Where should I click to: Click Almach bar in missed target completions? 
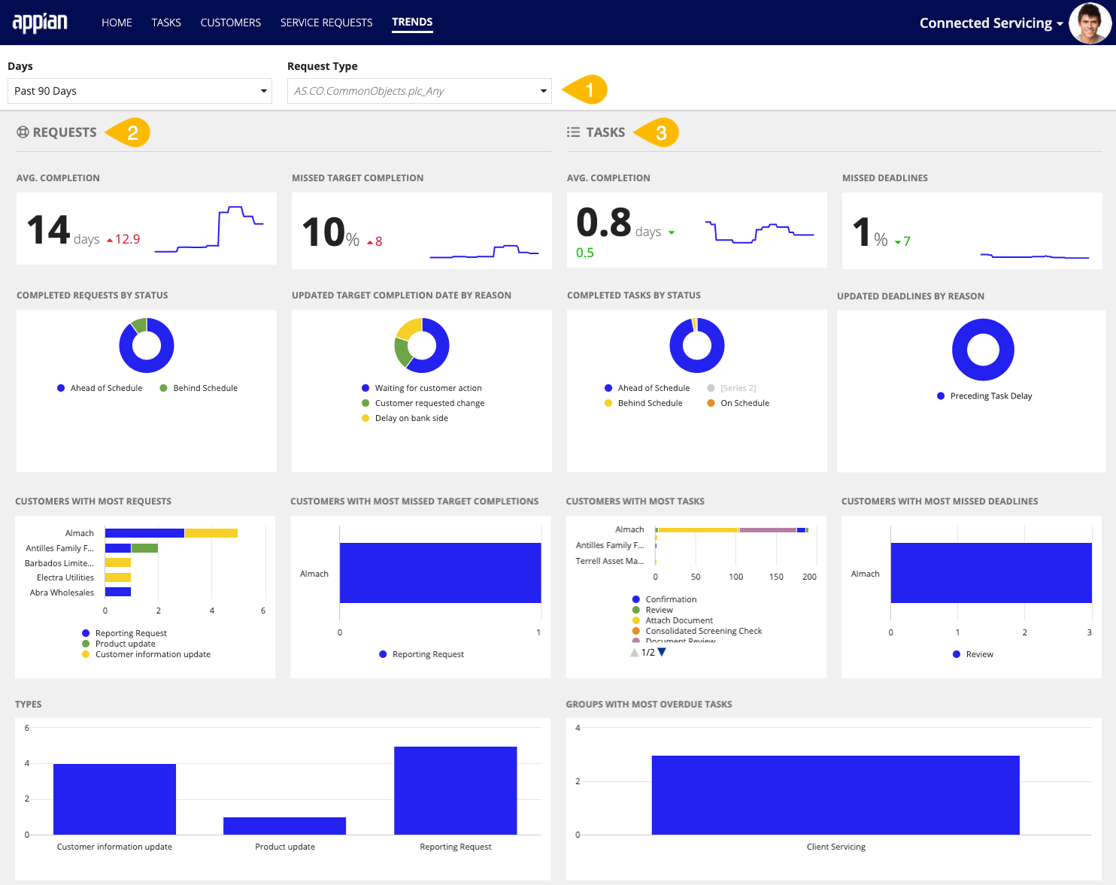(441, 573)
